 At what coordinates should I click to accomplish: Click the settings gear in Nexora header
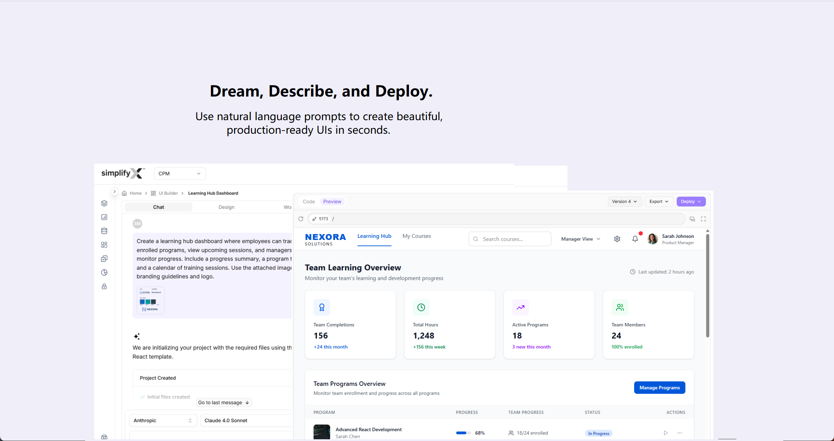click(617, 239)
